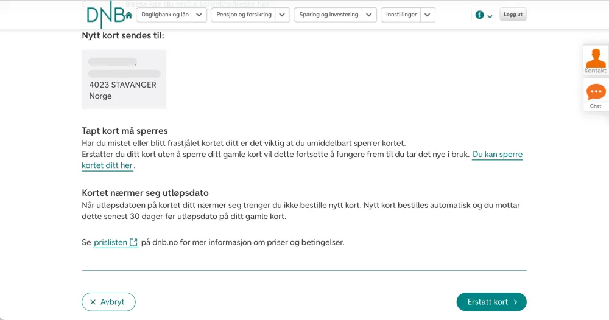Open the prislisten link
This screenshot has width=609, height=320.
pyautogui.click(x=110, y=243)
